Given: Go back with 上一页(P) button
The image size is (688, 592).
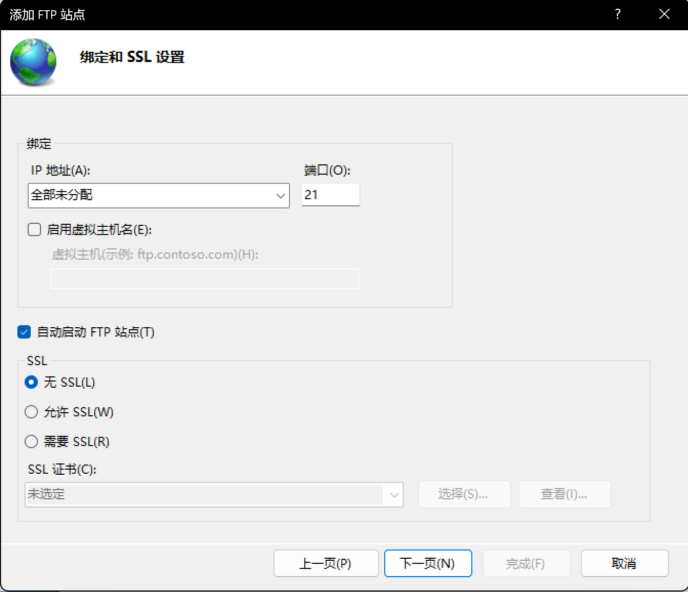Looking at the screenshot, I should [326, 563].
